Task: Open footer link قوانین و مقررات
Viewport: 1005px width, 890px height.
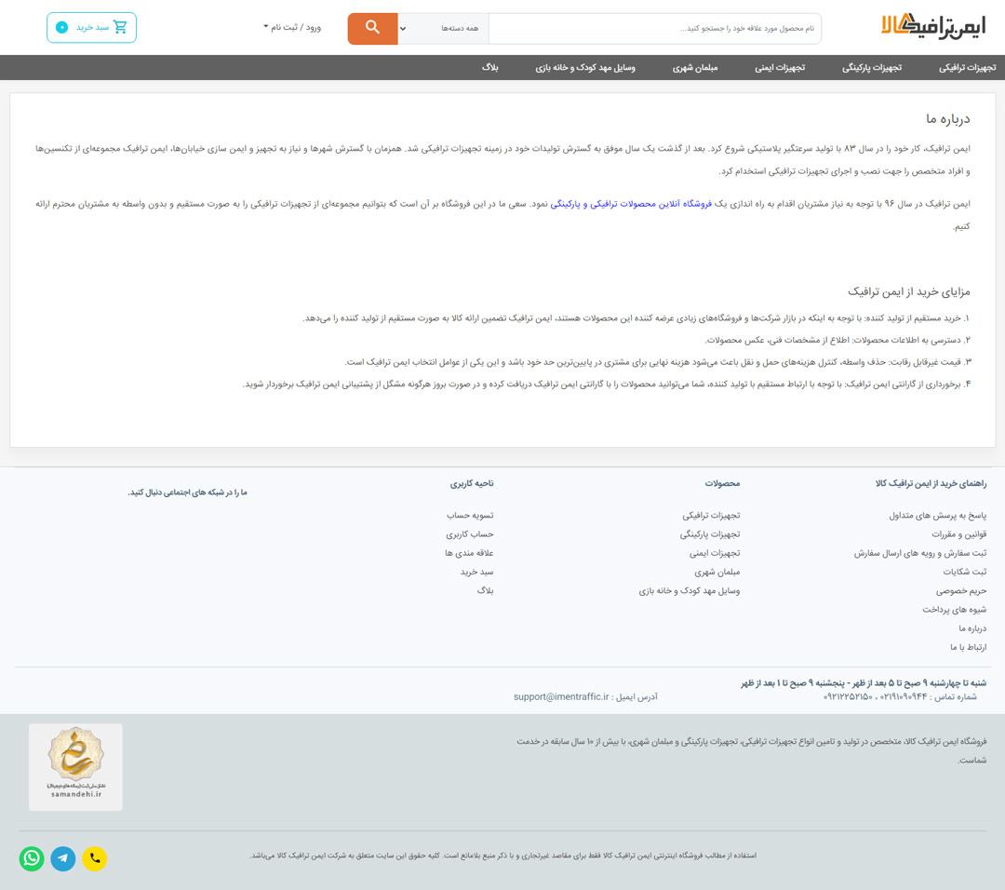Action: (958, 534)
